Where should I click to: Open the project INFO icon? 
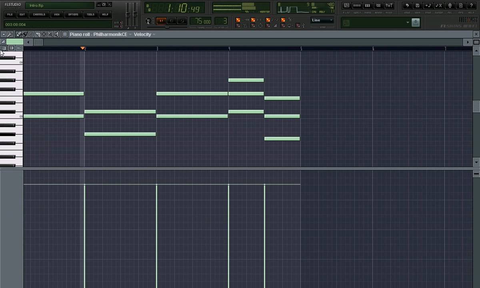point(461,6)
